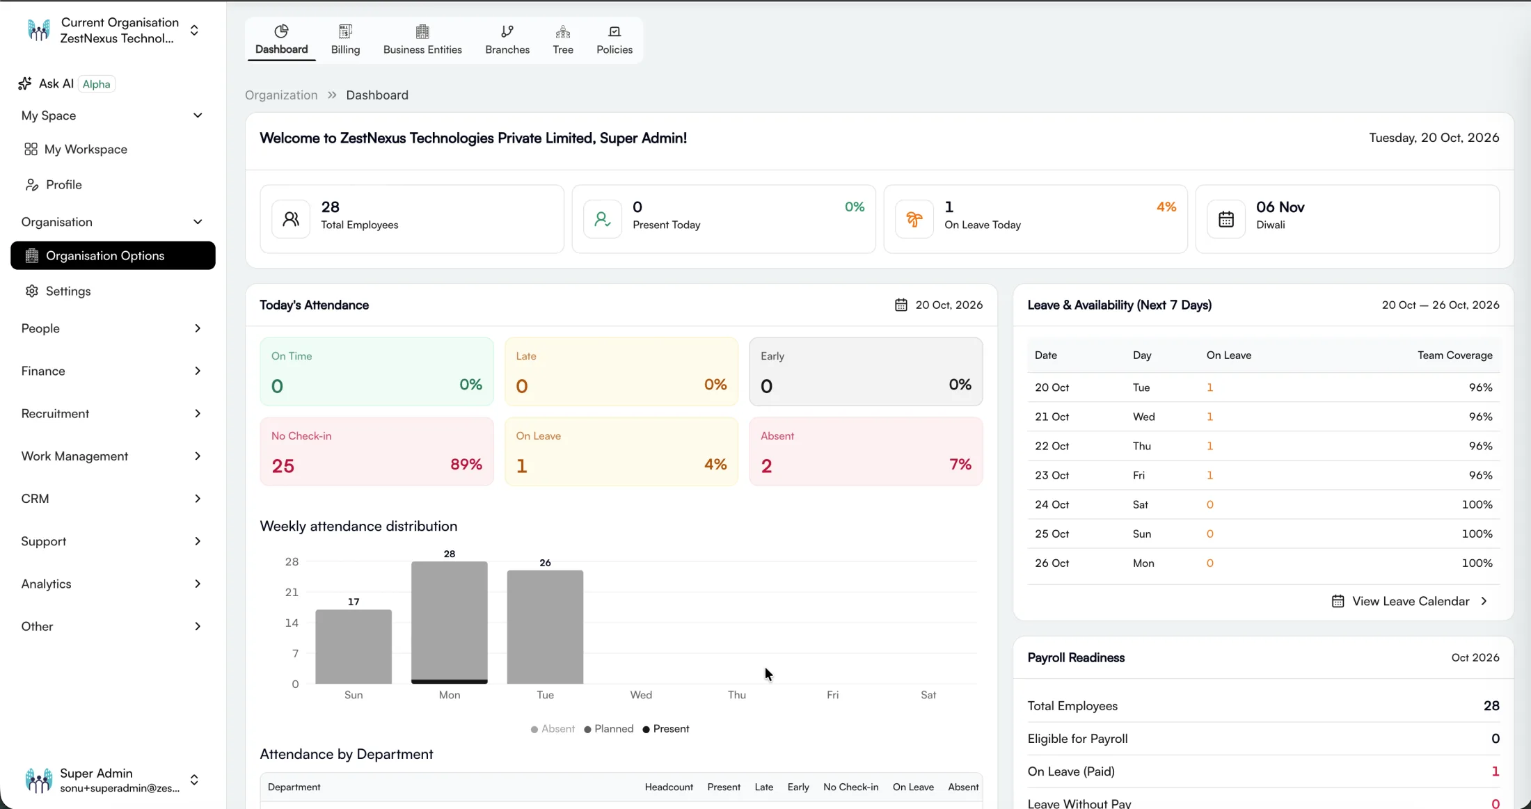Image resolution: width=1531 pixels, height=809 pixels.
Task: Click the Sunday bar showing 17
Action: pos(354,647)
